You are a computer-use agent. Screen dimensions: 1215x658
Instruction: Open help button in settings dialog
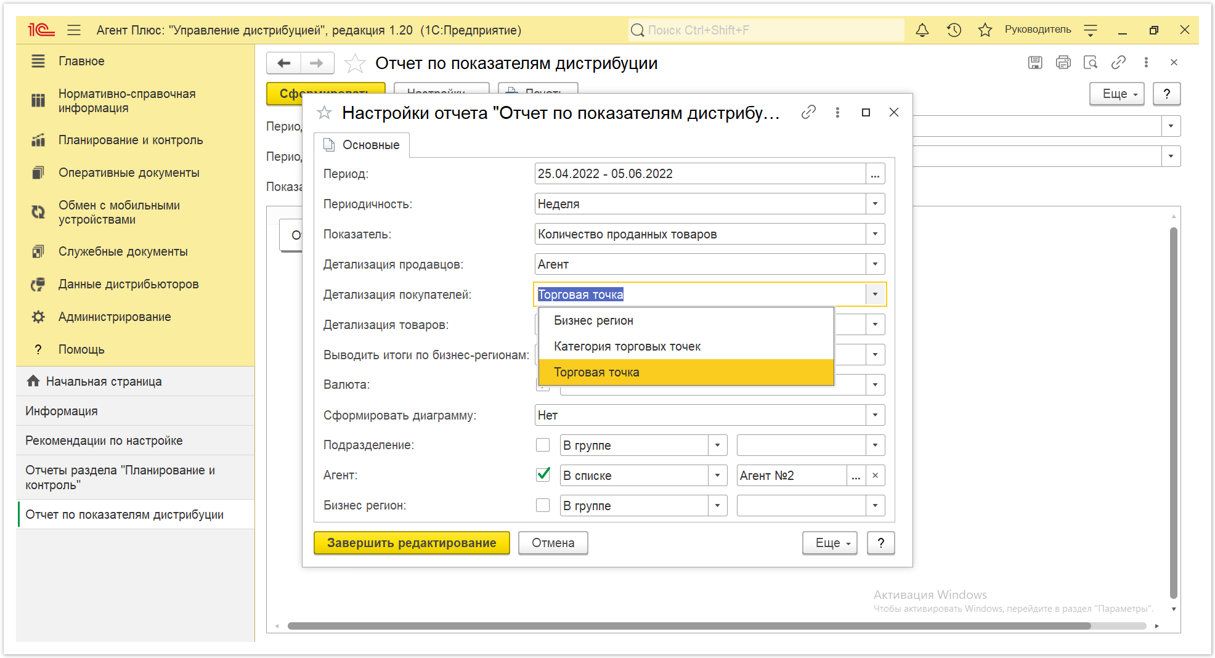(881, 543)
